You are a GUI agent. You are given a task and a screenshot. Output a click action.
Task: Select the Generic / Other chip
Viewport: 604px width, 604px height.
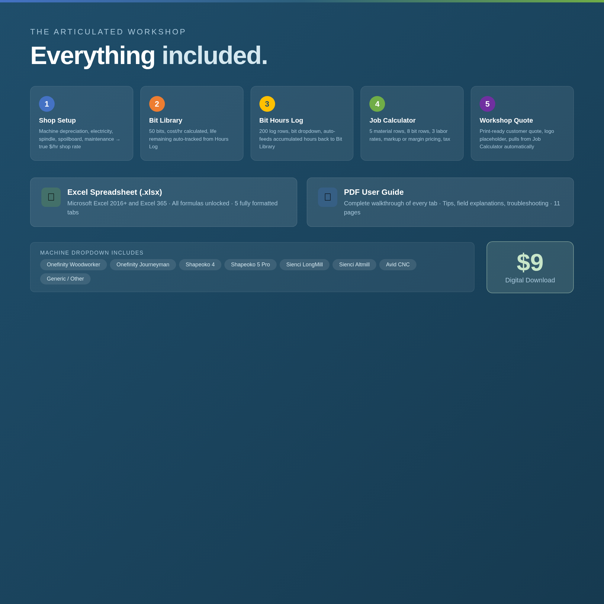click(x=65, y=279)
